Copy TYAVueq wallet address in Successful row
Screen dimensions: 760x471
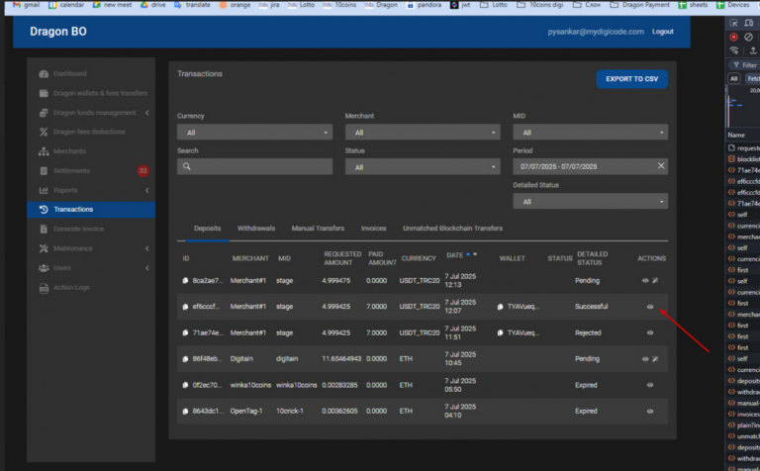coord(500,307)
